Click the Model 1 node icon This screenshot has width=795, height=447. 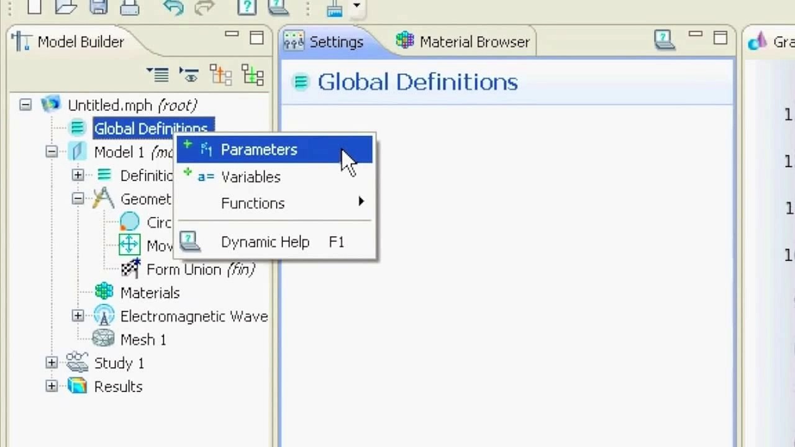tap(77, 151)
